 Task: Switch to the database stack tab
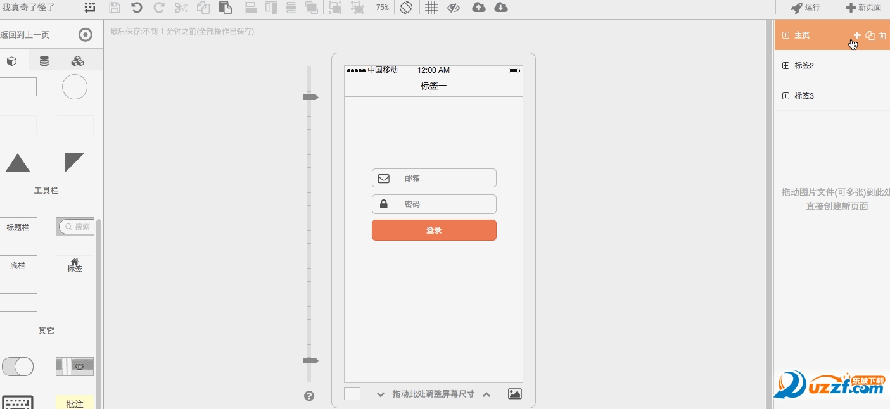coord(44,61)
